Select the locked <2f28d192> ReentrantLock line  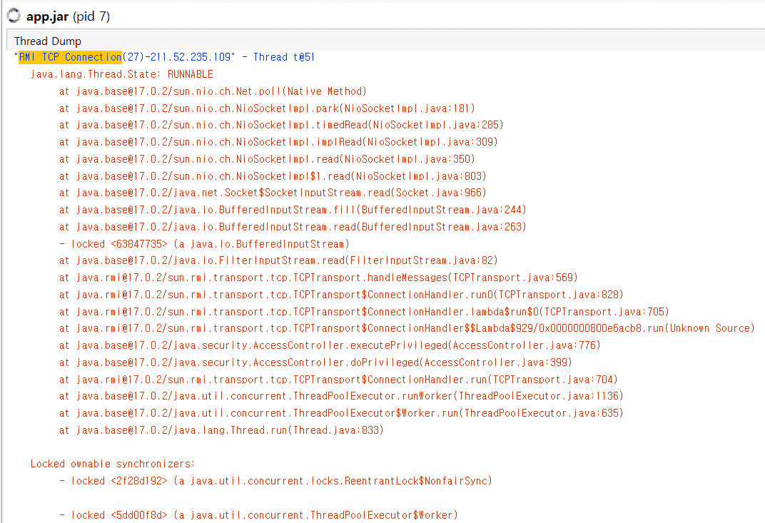(x=275, y=481)
